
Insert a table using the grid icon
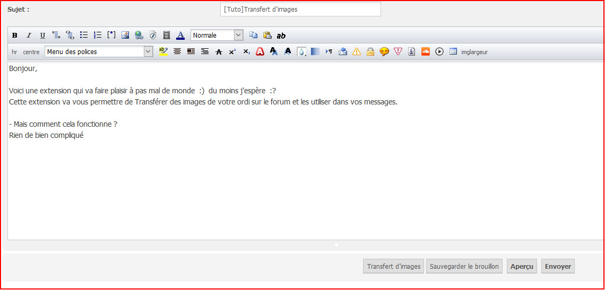453,52
